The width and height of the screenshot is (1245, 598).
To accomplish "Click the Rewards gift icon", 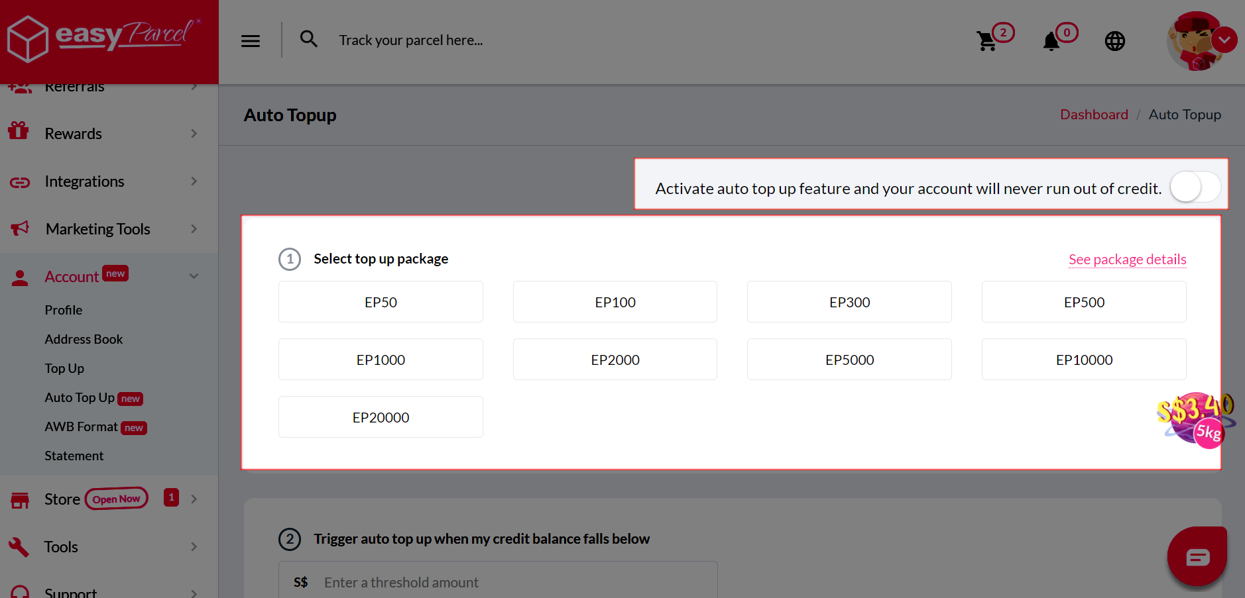I will (19, 131).
